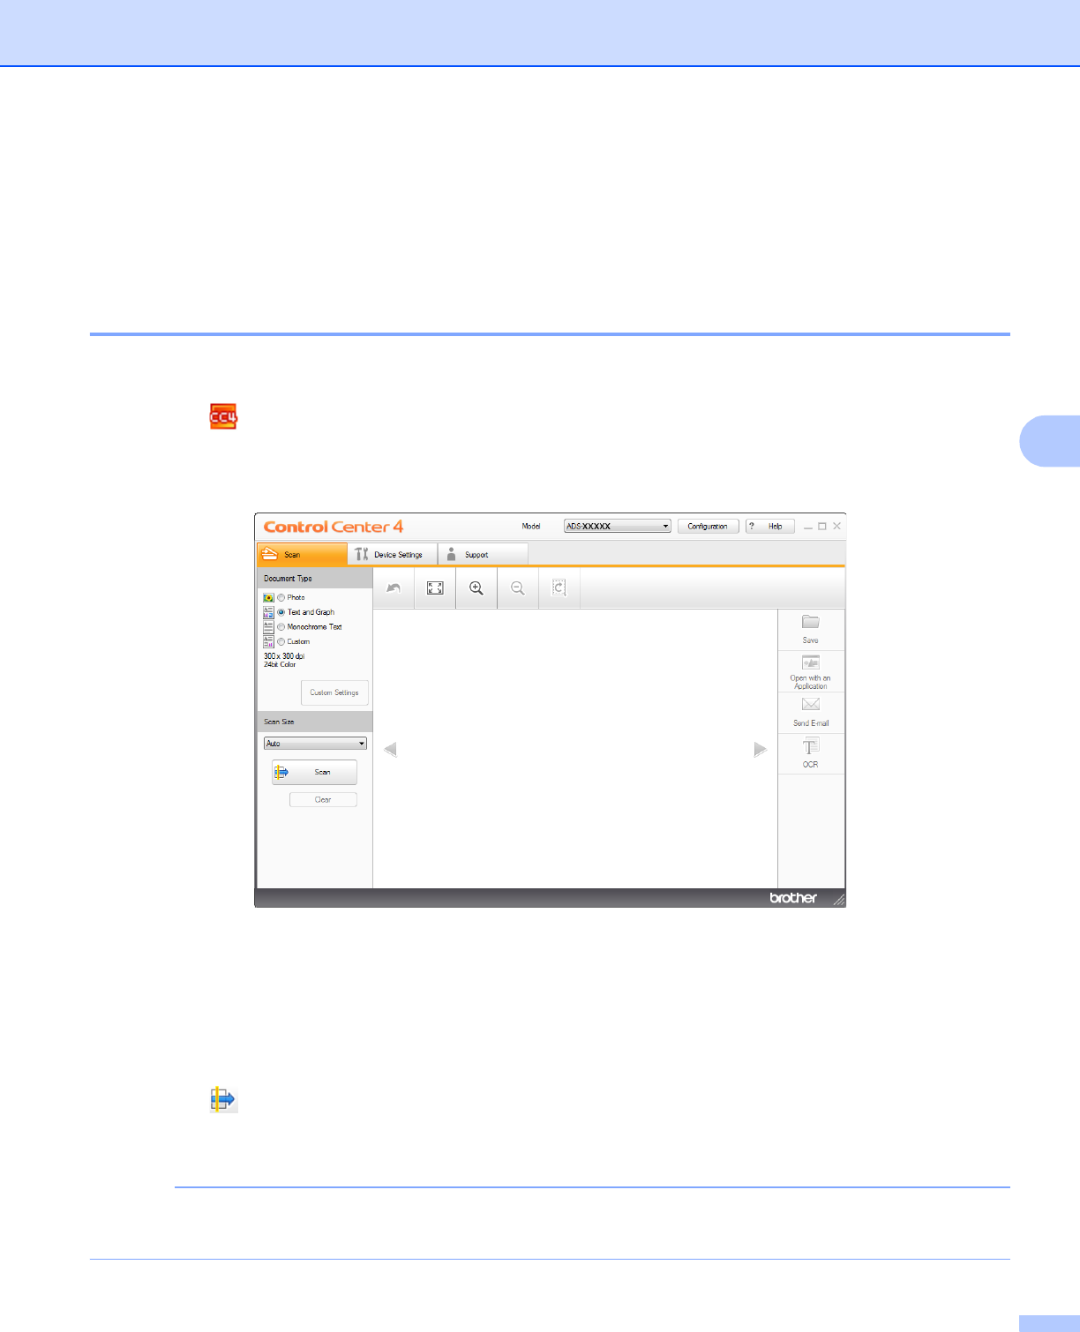Click the icon beside Monochrome Text
Screen dimensions: 1080x1332
(x=268, y=627)
